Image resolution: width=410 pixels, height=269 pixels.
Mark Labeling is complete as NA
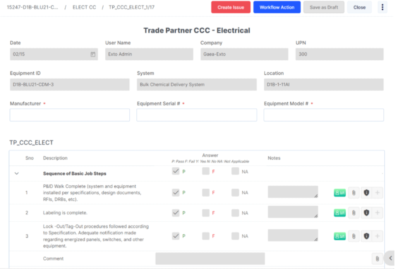[235, 213]
